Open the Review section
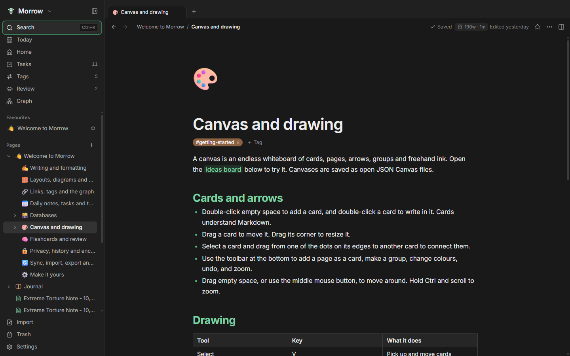This screenshot has height=356, width=570. (52, 89)
